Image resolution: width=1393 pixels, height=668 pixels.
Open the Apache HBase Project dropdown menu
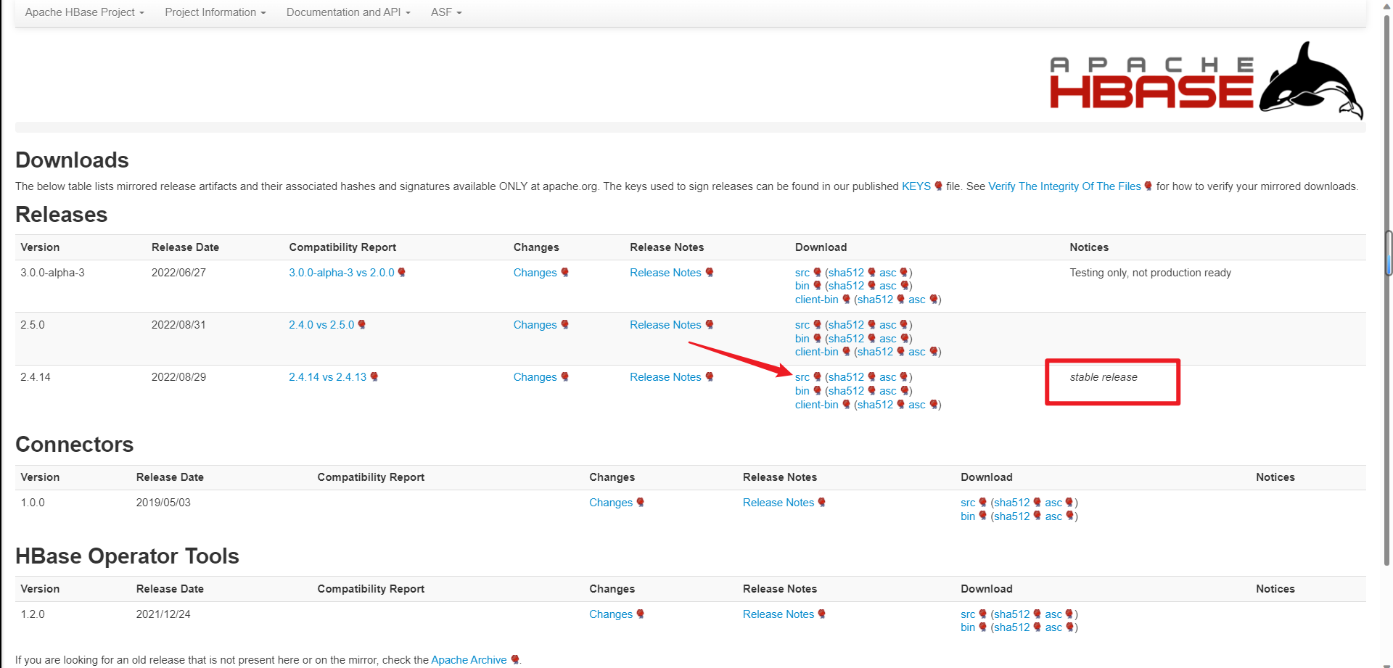click(84, 12)
